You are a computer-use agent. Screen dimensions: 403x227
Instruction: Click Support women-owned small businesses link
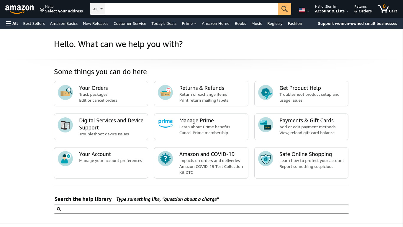(x=358, y=23)
